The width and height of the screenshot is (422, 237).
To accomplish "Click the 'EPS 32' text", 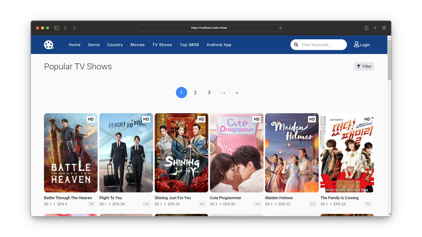I will click(285, 204).
